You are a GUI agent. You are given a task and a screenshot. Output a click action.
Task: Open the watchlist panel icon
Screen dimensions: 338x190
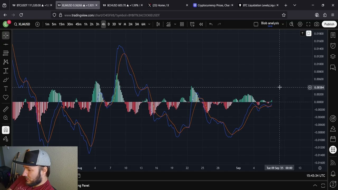[333, 35]
